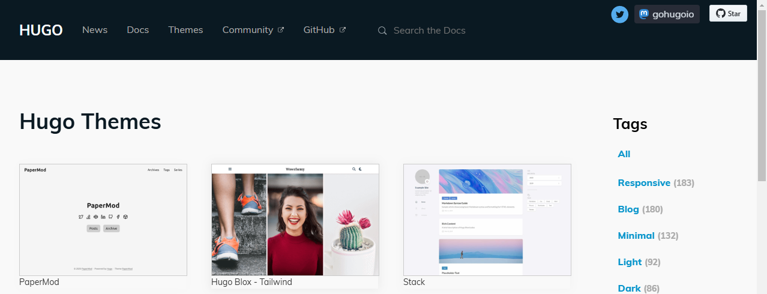This screenshot has height=294, width=767.
Task: Select the All tag filter
Action: tap(624, 154)
